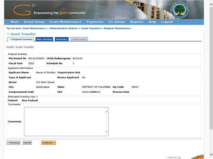Click the Non-Federal label

[30, 100]
